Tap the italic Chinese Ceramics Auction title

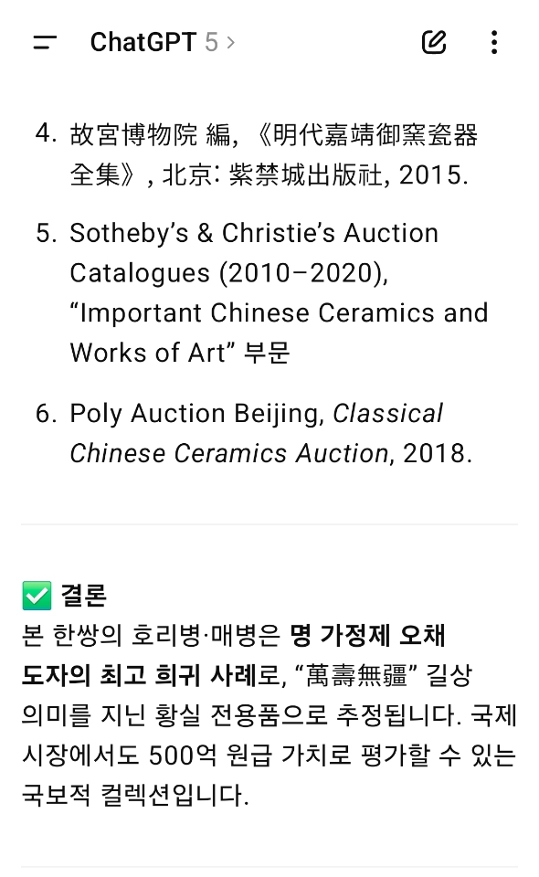click(x=228, y=454)
